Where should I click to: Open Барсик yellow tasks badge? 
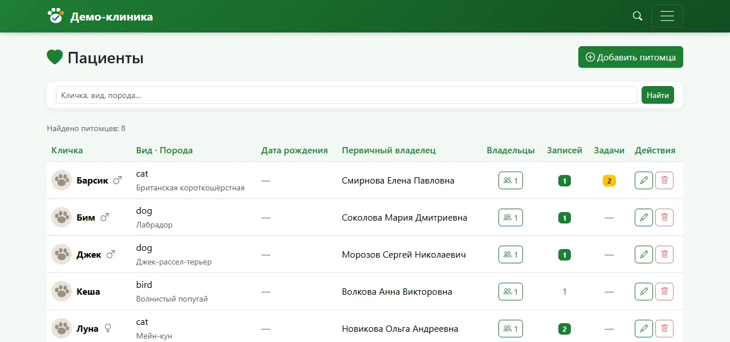coord(609,181)
